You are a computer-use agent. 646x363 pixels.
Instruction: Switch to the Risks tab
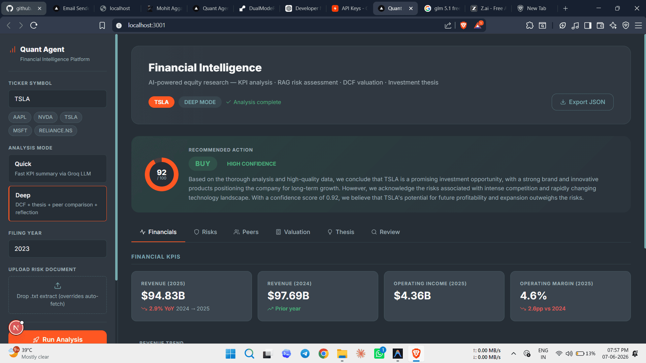point(205,232)
